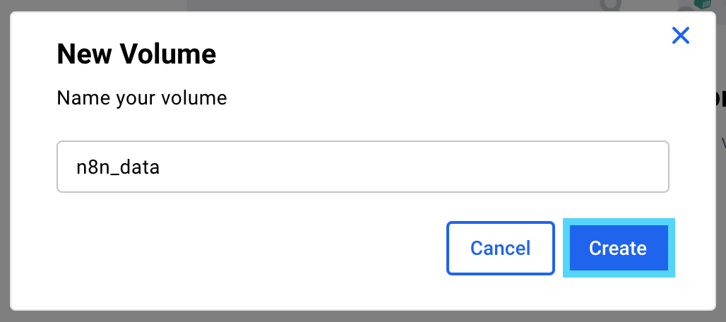Click the dimmed strip above the dialog
This screenshot has width=726, height=322.
353,5
